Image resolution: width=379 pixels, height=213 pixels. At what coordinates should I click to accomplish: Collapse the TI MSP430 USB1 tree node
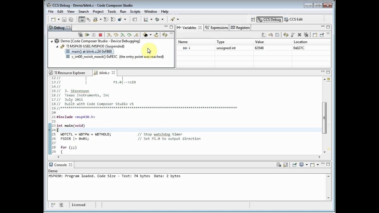tap(57, 46)
